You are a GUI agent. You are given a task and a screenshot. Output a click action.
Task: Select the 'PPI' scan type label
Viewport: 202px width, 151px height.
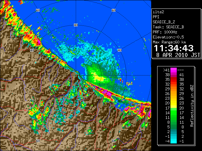[x=156, y=17]
